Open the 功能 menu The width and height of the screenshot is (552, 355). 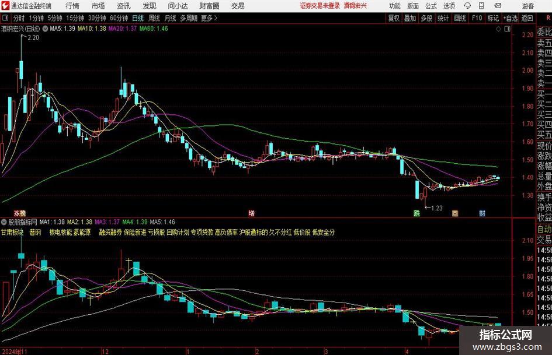395,6
